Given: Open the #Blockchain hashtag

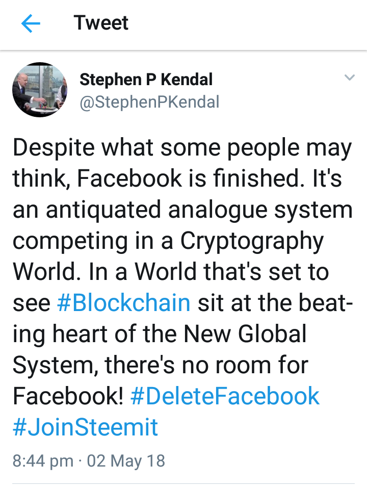Looking at the screenshot, I should coord(124,303).
